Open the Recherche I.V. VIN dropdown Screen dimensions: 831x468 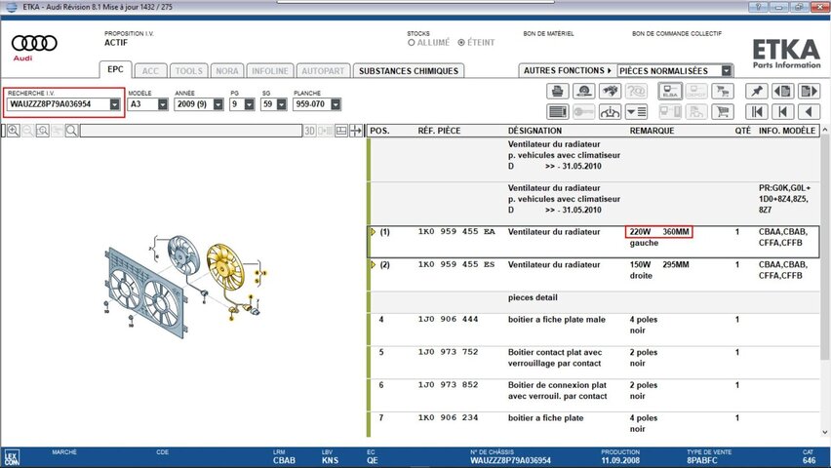tap(114, 104)
